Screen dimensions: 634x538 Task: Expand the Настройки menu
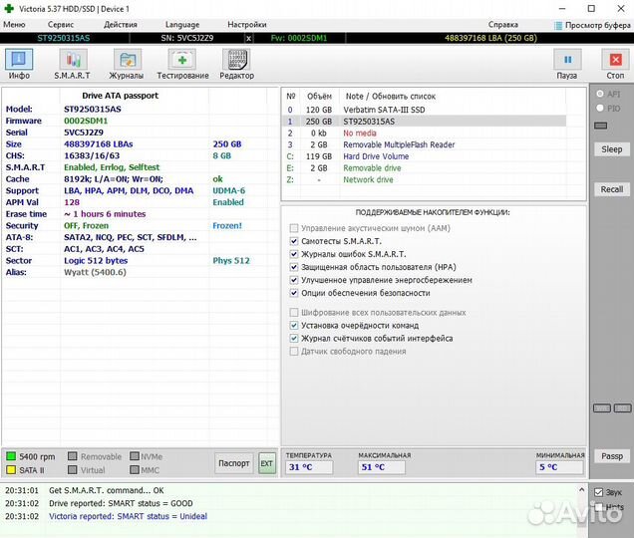(246, 24)
